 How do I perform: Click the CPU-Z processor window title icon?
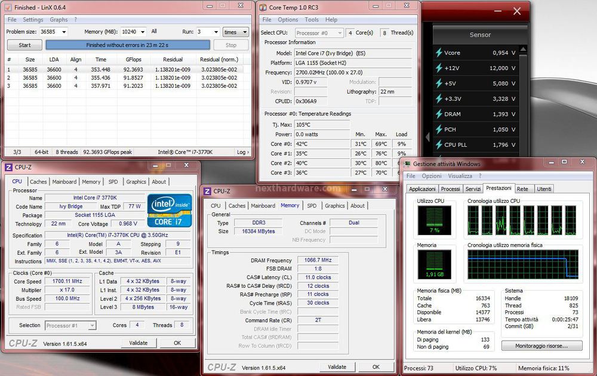point(8,167)
